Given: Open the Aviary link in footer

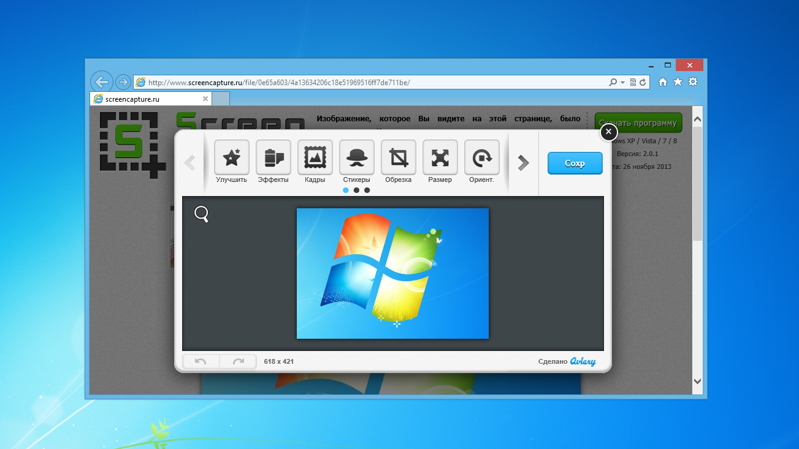Looking at the screenshot, I should (x=583, y=361).
